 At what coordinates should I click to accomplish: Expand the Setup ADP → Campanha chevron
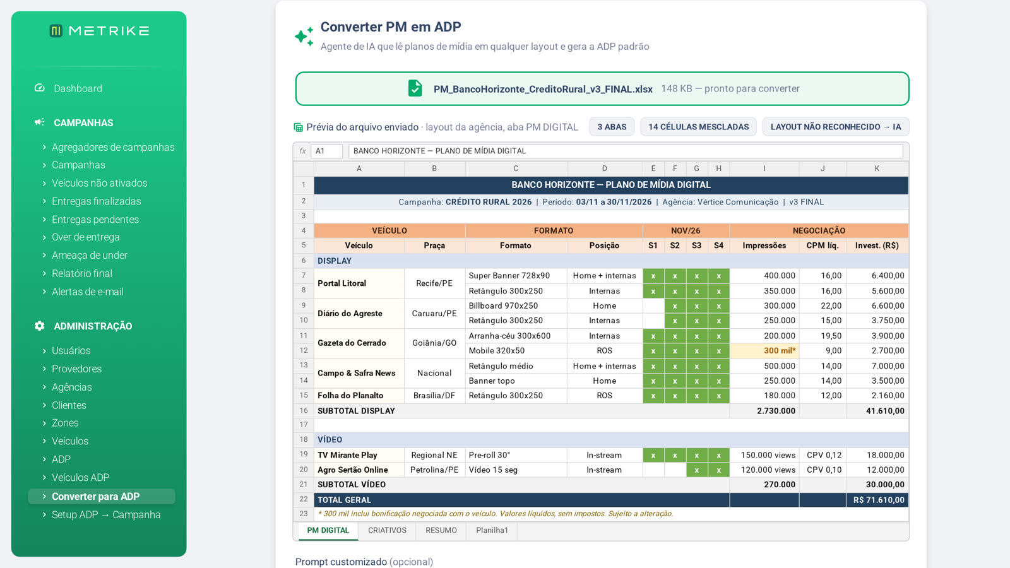coord(44,515)
